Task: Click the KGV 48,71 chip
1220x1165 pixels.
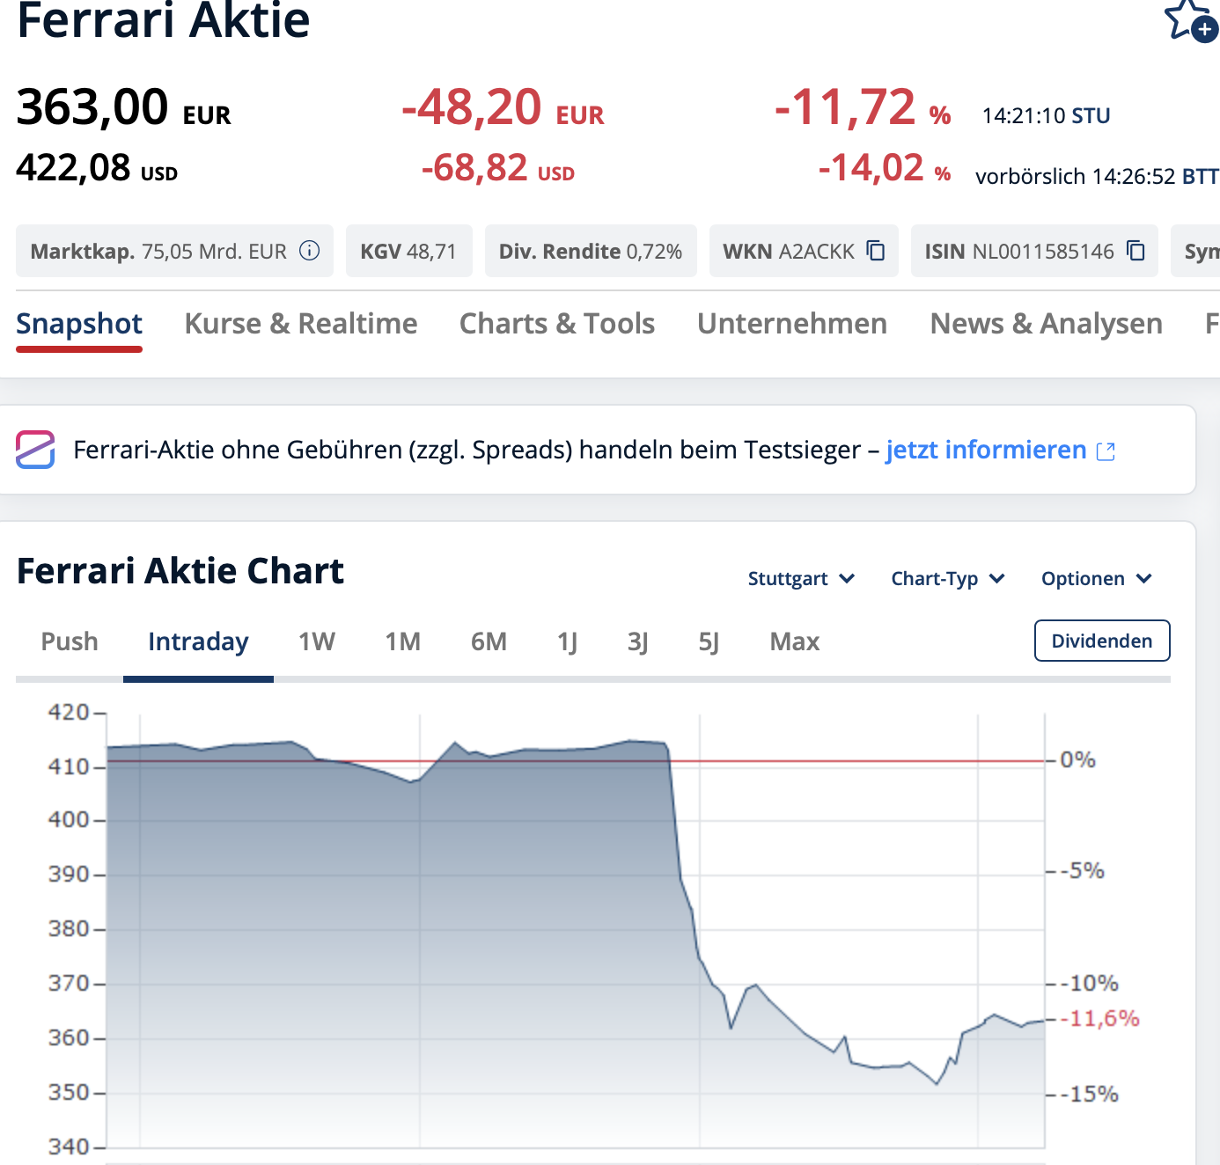Action: coord(408,252)
